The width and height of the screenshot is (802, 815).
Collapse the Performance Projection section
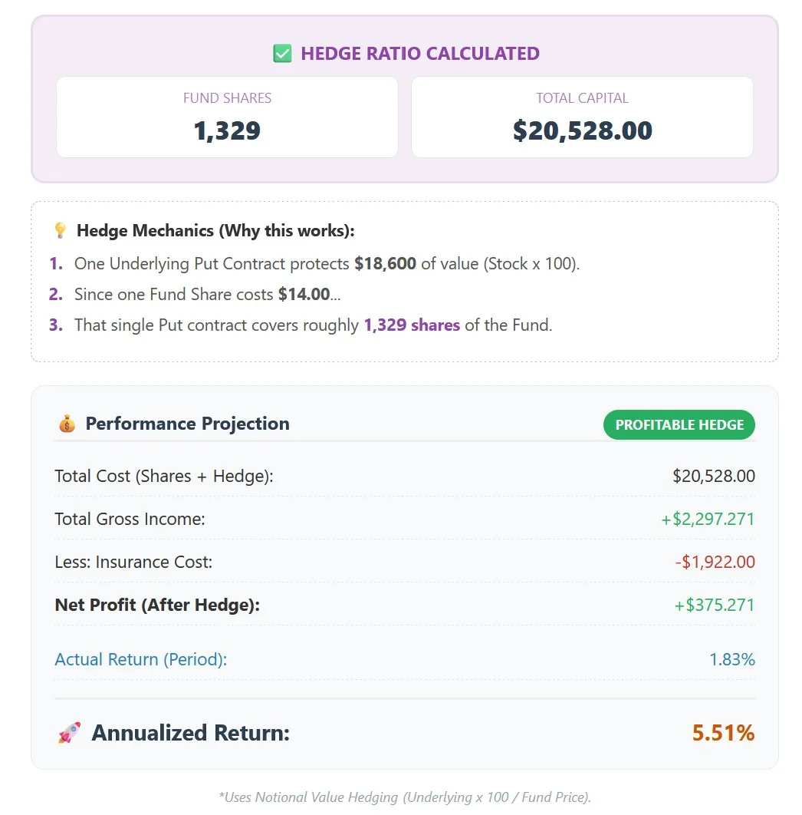coord(187,424)
